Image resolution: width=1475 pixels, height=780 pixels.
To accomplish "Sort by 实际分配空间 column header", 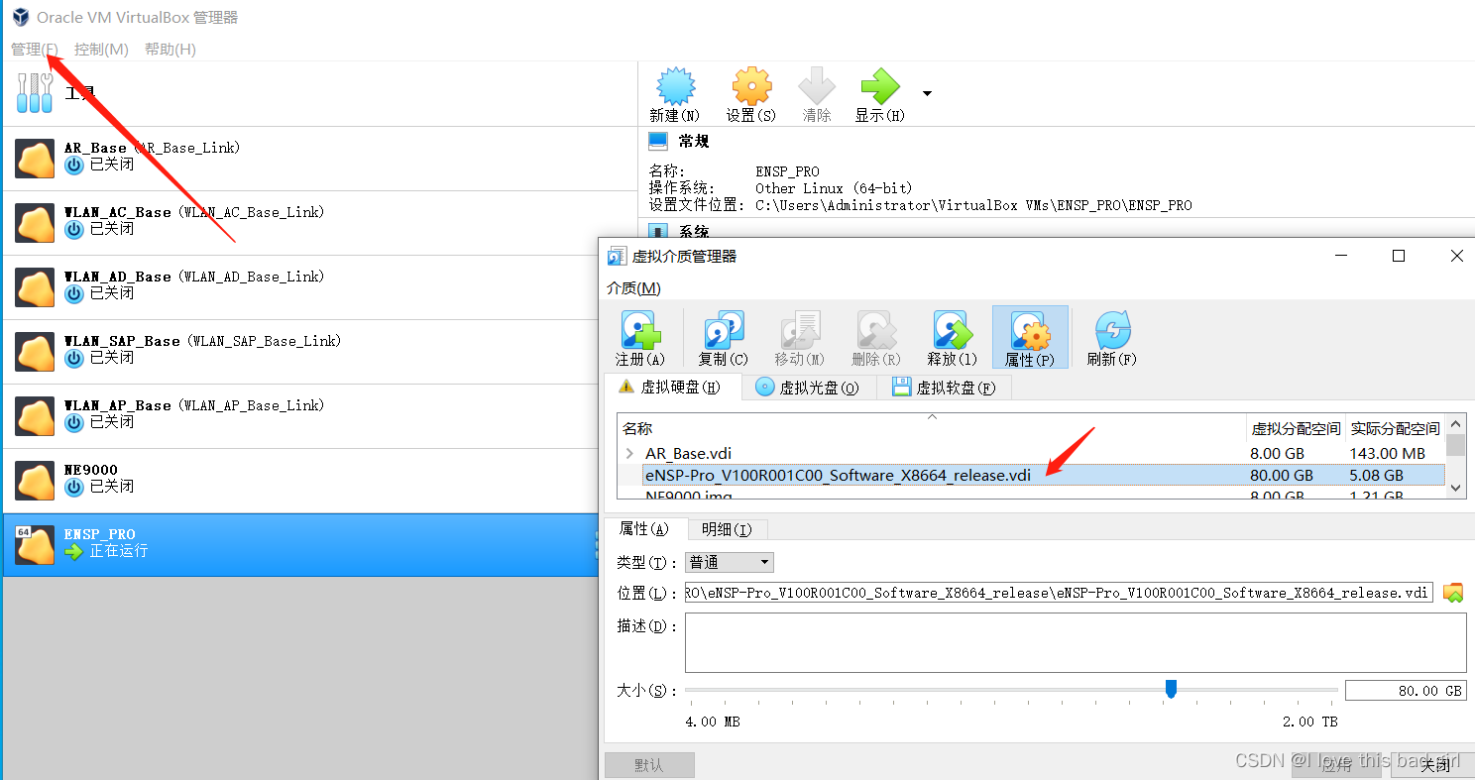I will tap(1395, 428).
